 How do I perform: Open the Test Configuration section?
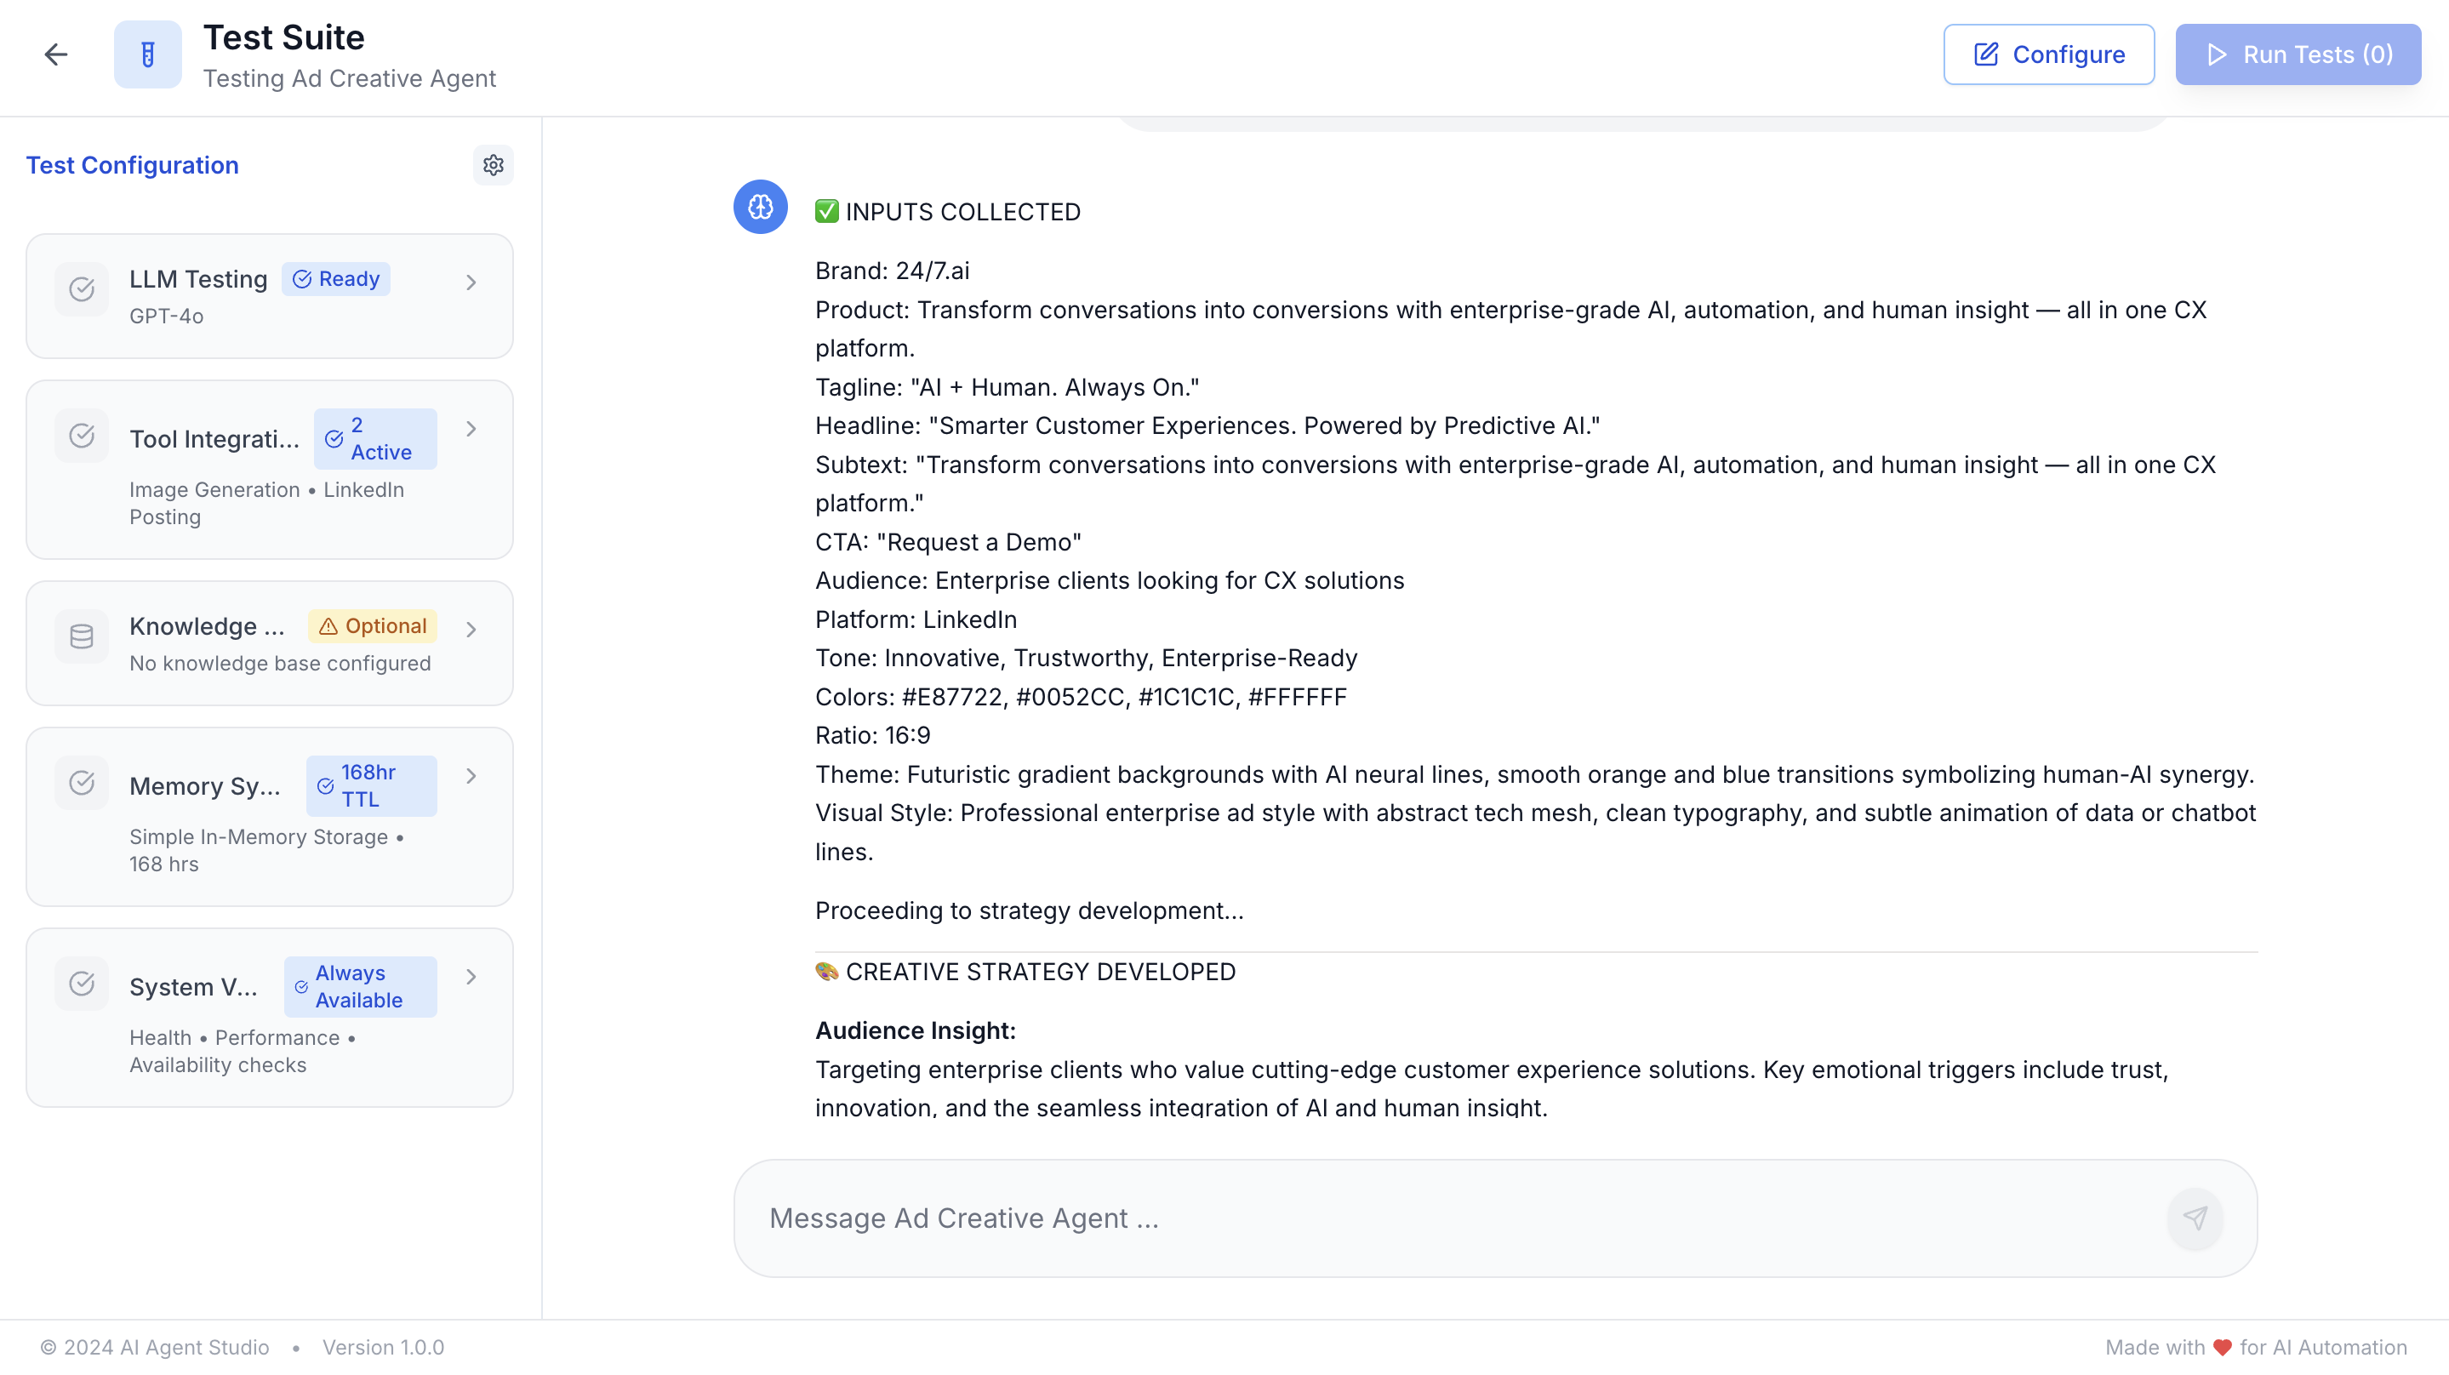(132, 164)
